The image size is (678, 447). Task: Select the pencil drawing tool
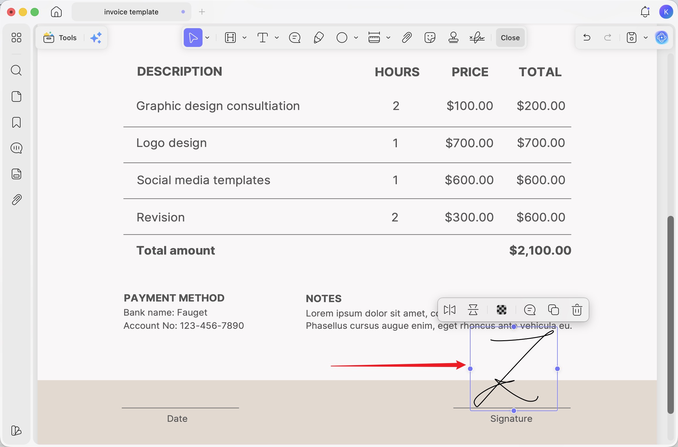tap(318, 38)
